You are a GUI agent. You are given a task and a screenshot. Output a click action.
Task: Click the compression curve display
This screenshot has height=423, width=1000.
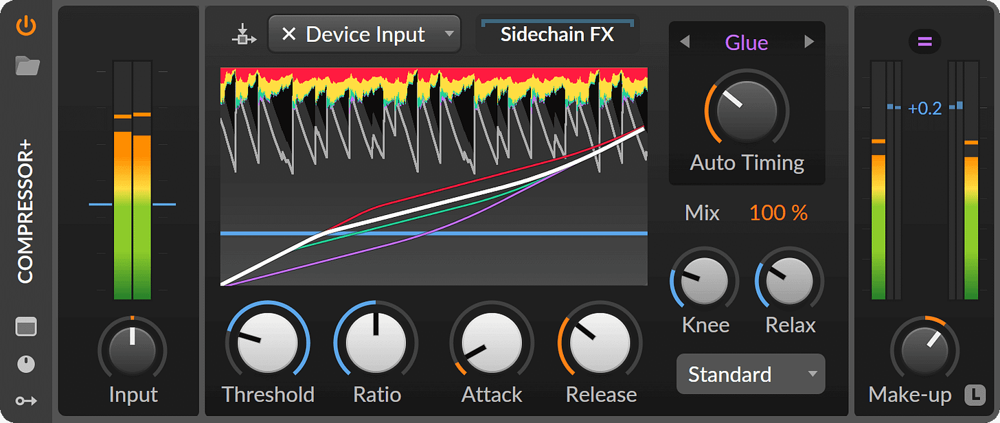coord(433,176)
